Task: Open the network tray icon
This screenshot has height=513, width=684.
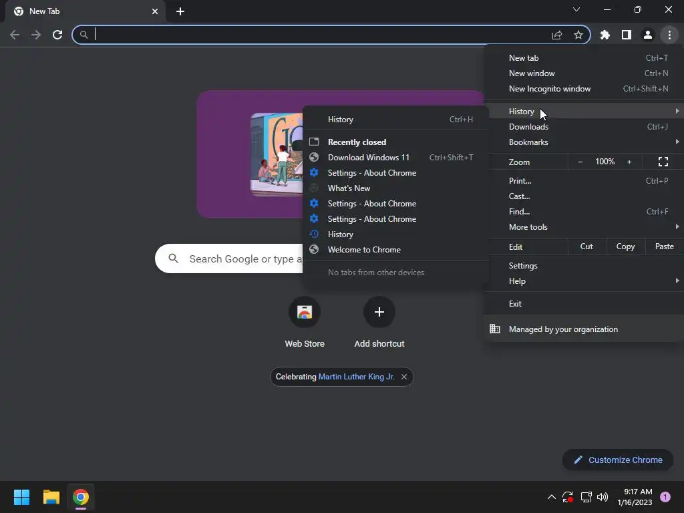Action: [x=586, y=497]
